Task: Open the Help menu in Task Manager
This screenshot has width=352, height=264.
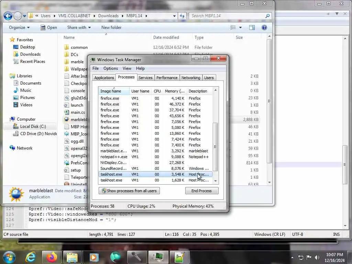Action: tap(140, 68)
